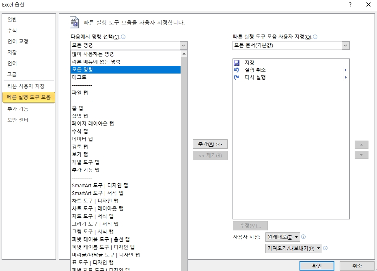377x271 pixels.
Task: Confirm with the 확인 button
Action: 317,266
